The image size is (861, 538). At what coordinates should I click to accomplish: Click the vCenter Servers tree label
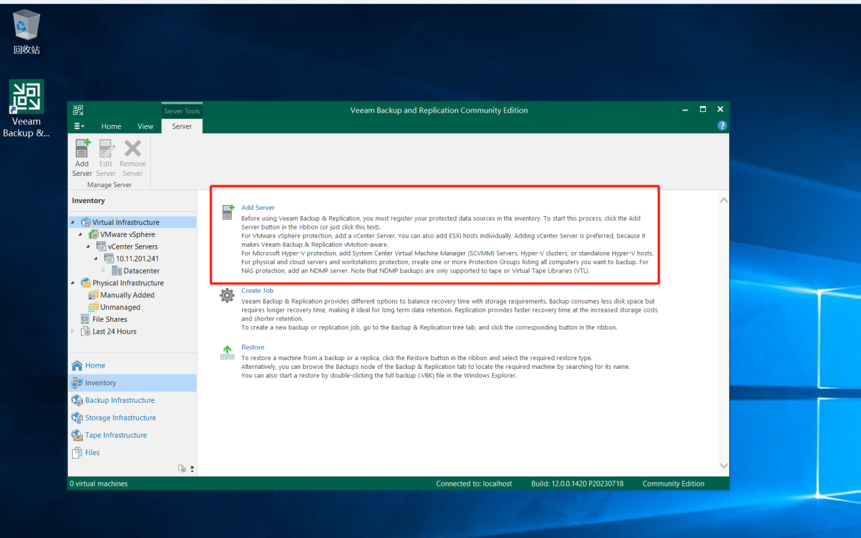[133, 247]
